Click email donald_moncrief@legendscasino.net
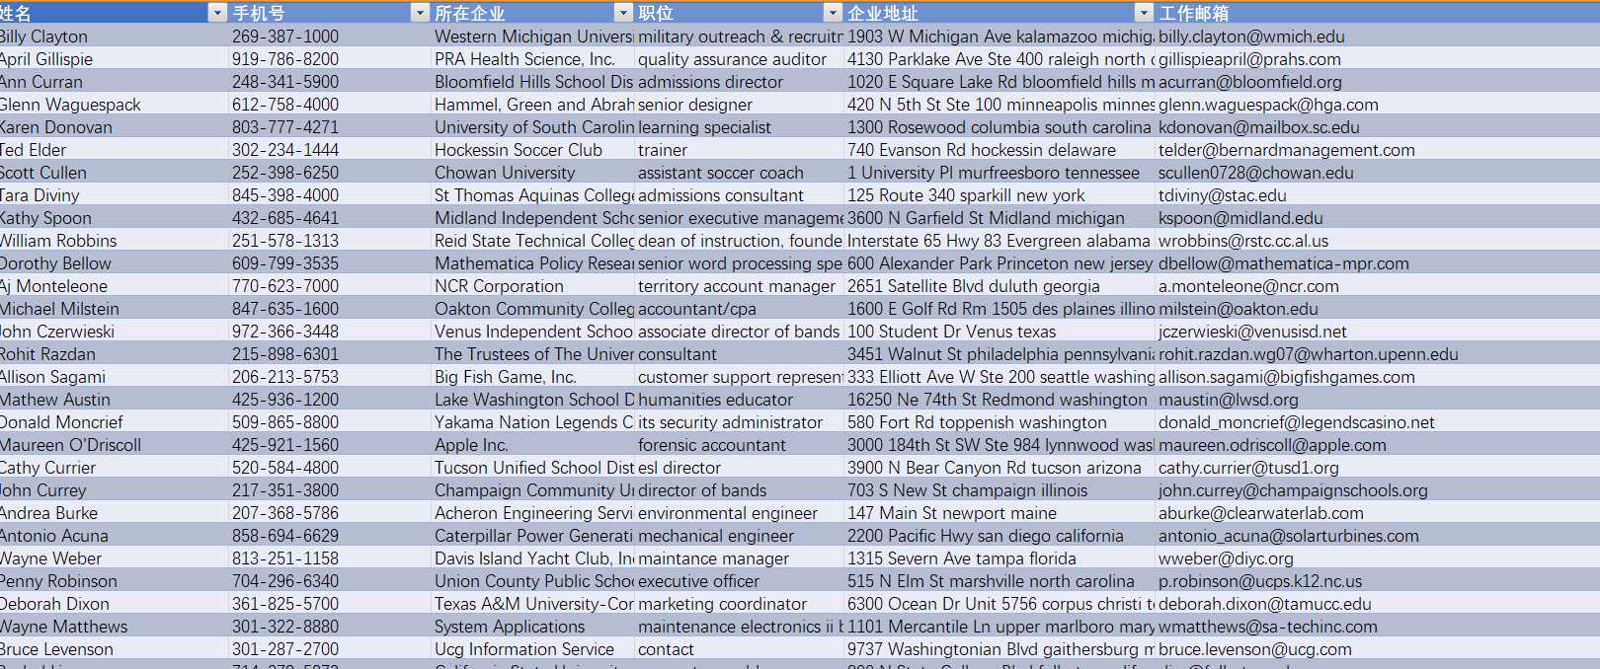The image size is (1600, 669). click(1297, 422)
